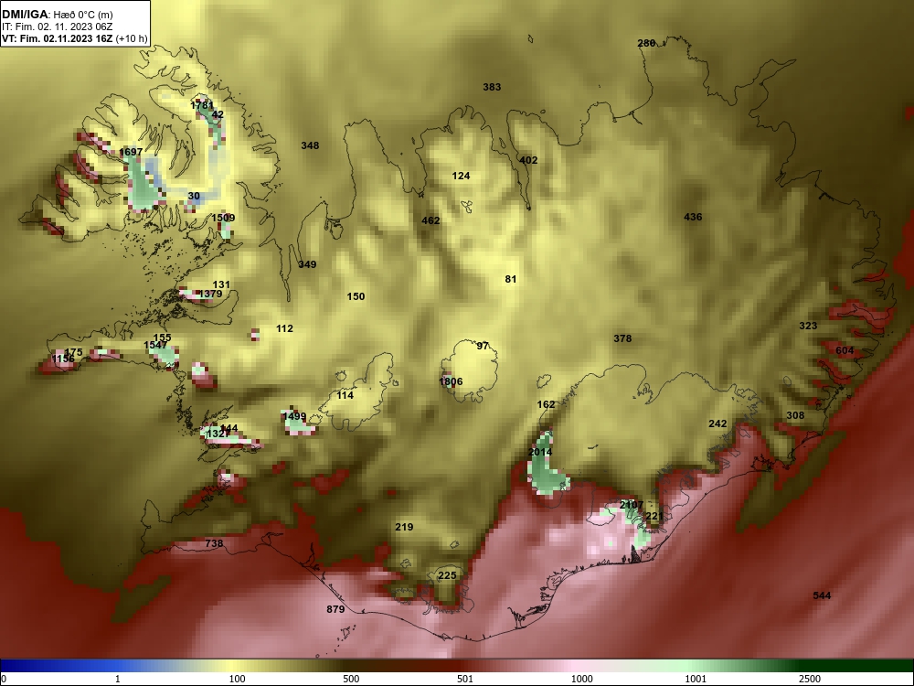Click the colour scale label 0
This screenshot has width=914, height=686.
pos(4,679)
